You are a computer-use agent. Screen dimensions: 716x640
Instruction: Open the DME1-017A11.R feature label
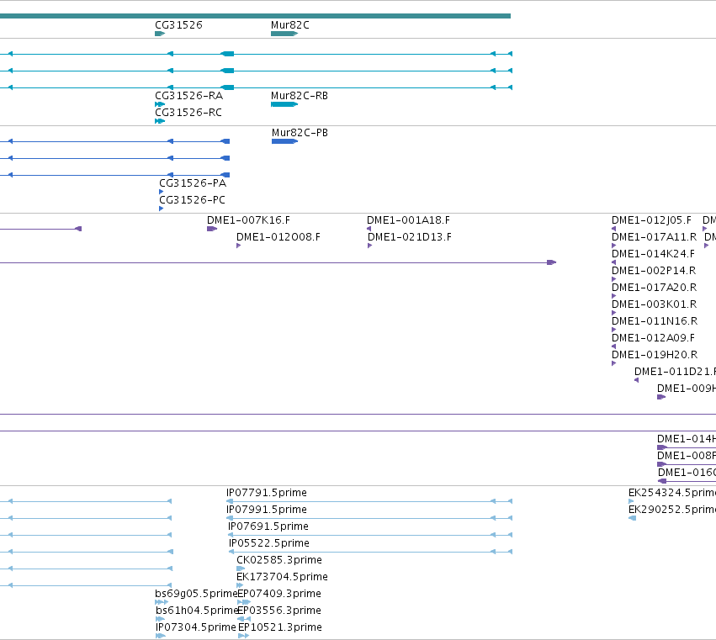(x=655, y=237)
